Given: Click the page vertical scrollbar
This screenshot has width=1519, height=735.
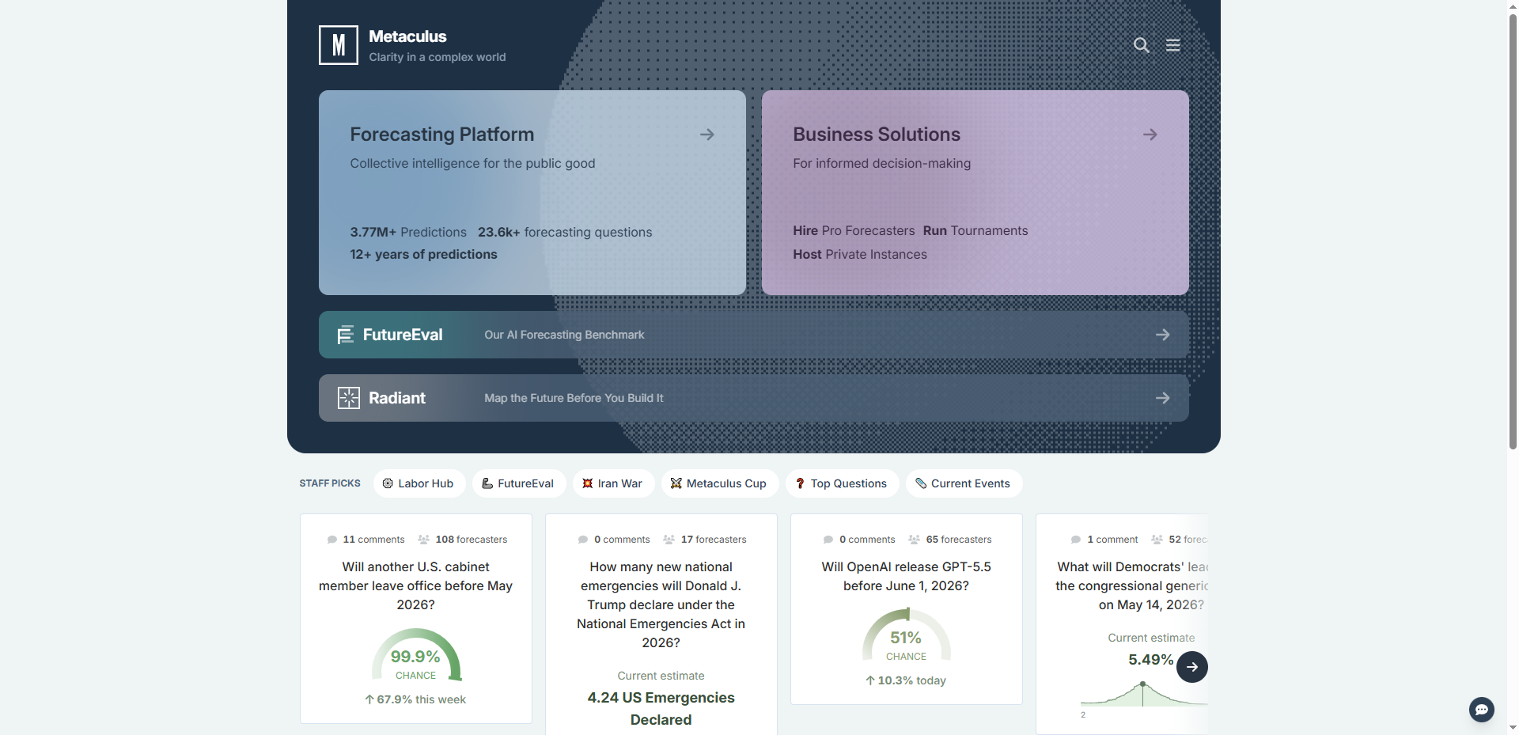Looking at the screenshot, I should [1513, 237].
